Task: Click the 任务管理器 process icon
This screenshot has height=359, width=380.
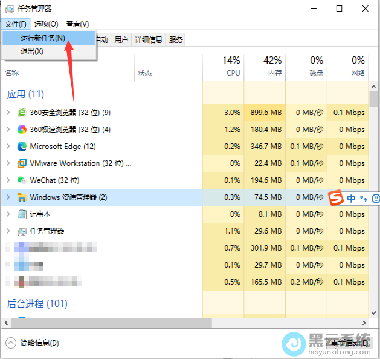Action: coord(22,231)
